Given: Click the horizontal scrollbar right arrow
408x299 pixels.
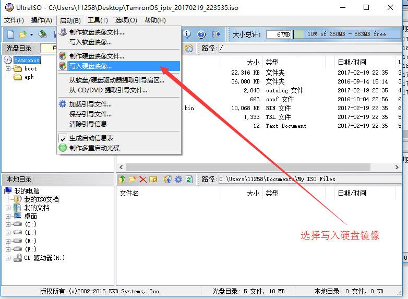Looking at the screenshot, I should pos(397,168).
